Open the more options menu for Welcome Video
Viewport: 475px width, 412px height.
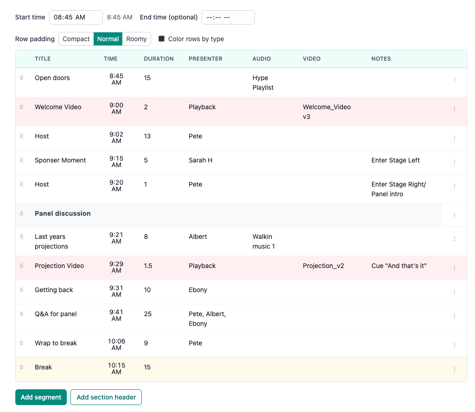[455, 109]
